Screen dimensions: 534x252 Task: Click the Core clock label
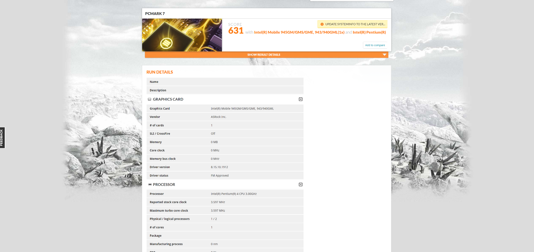pyautogui.click(x=157, y=150)
